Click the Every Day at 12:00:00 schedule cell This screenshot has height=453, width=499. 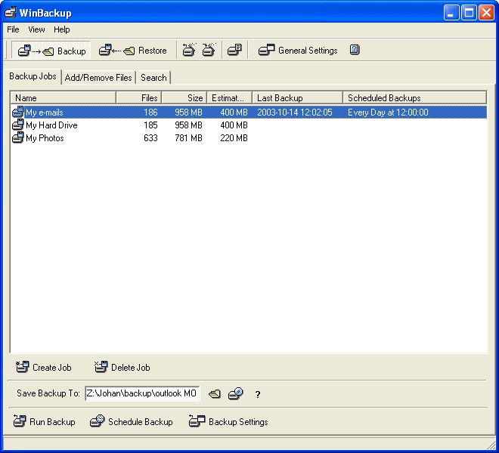(x=388, y=112)
